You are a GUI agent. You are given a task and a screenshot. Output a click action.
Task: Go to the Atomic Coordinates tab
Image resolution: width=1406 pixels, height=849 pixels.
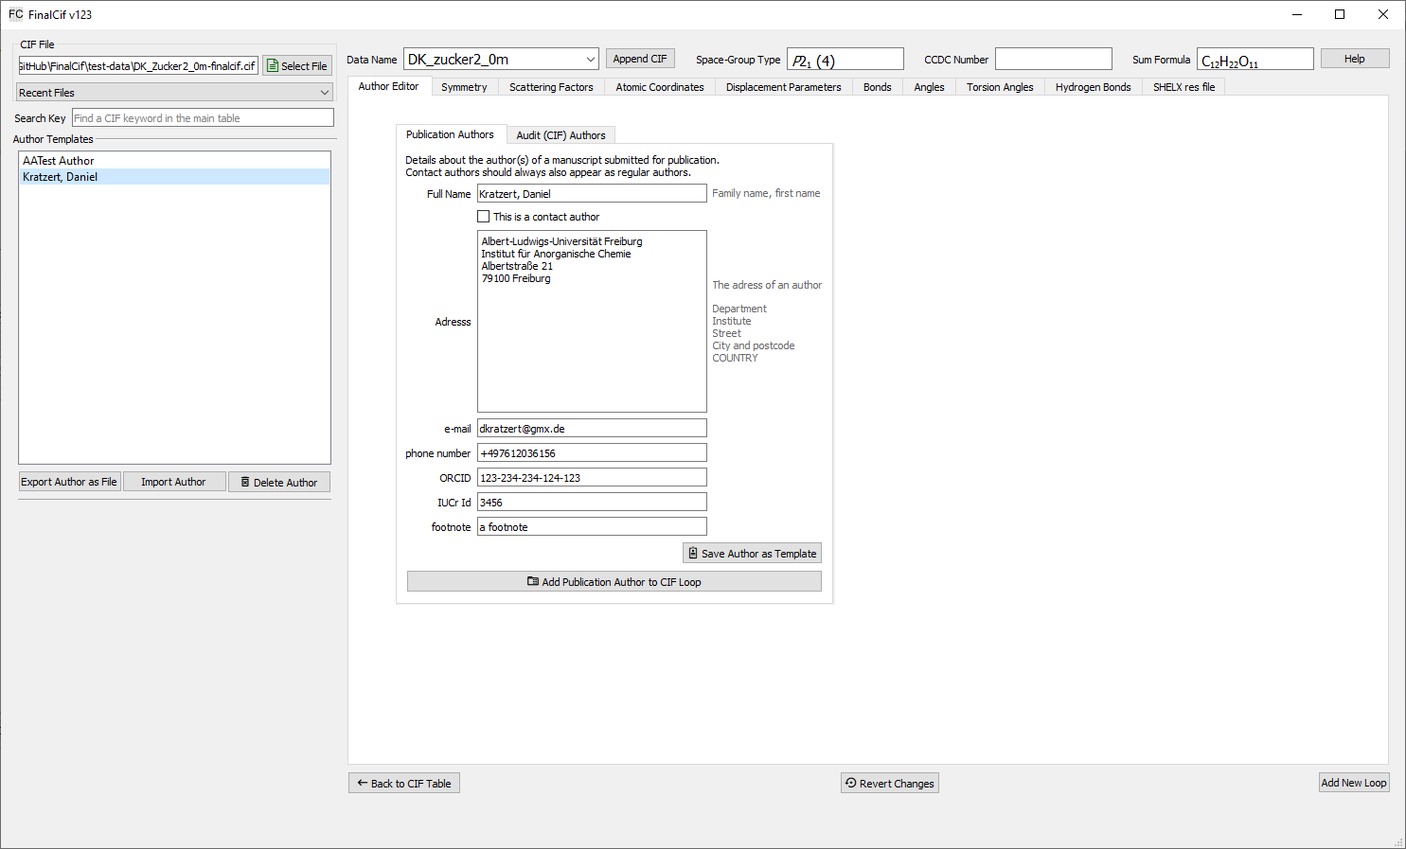click(x=660, y=87)
